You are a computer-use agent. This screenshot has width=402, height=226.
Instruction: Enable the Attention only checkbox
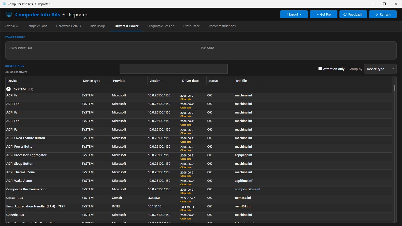pyautogui.click(x=320, y=69)
